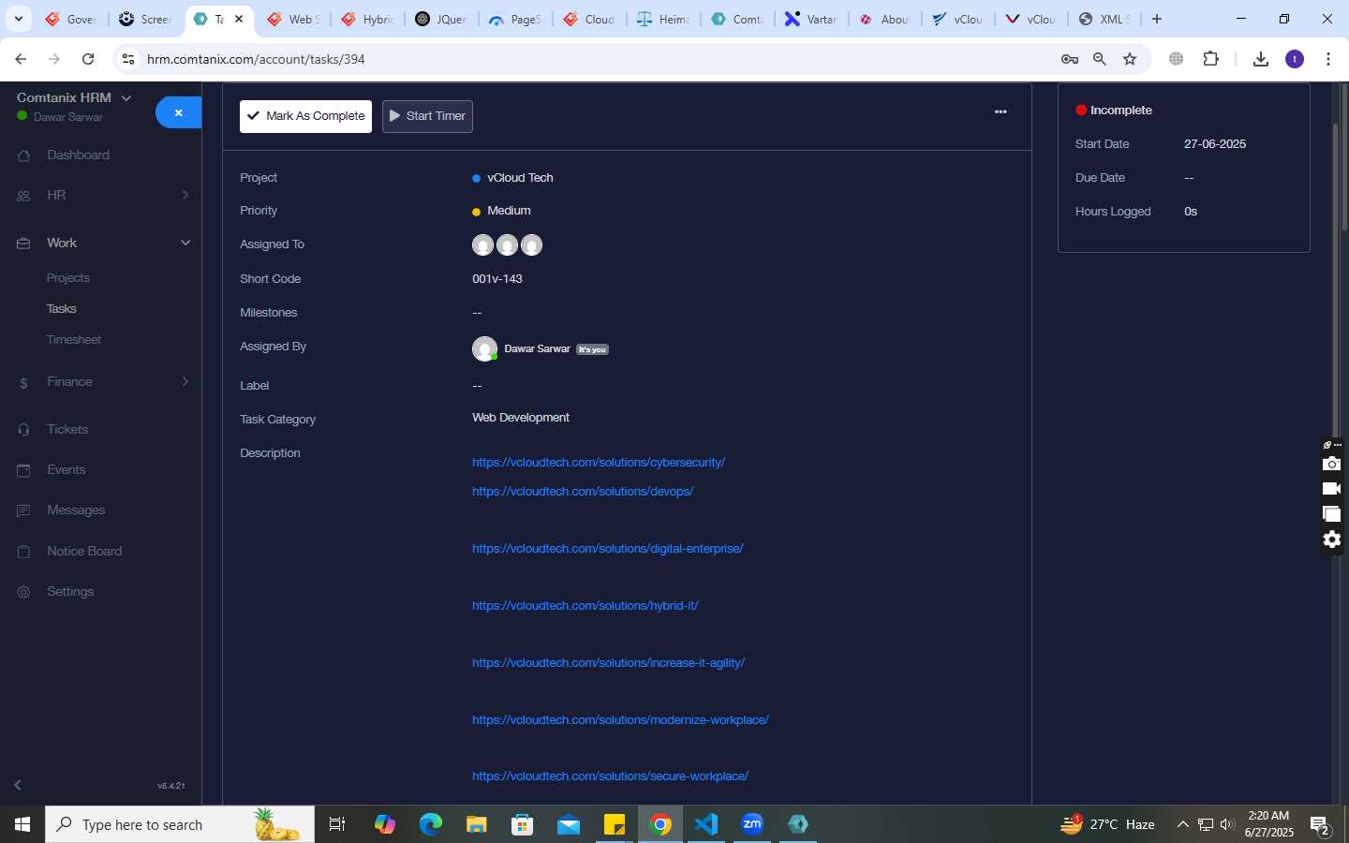Collapse the sidebar with the bottom-left arrow
The height and width of the screenshot is (843, 1349).
point(18,785)
